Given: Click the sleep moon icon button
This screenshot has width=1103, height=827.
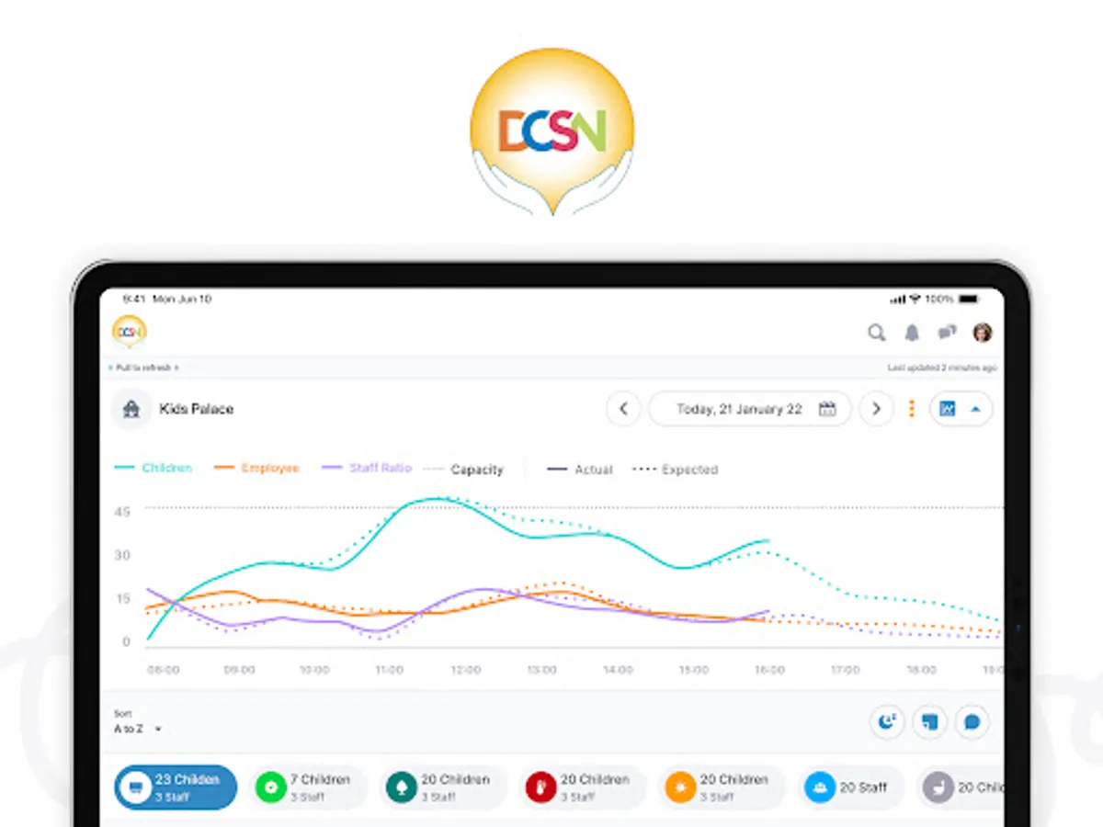Looking at the screenshot, I should click(887, 722).
